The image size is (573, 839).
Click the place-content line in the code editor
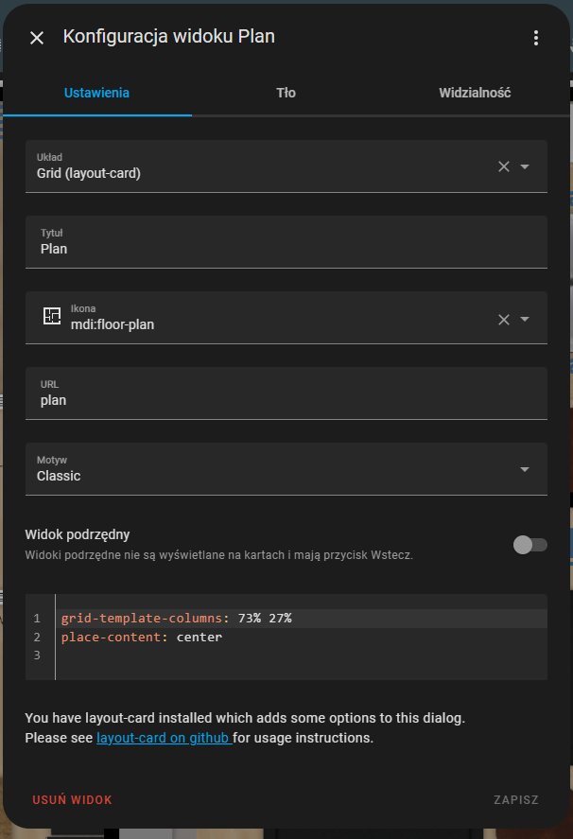pos(302,637)
